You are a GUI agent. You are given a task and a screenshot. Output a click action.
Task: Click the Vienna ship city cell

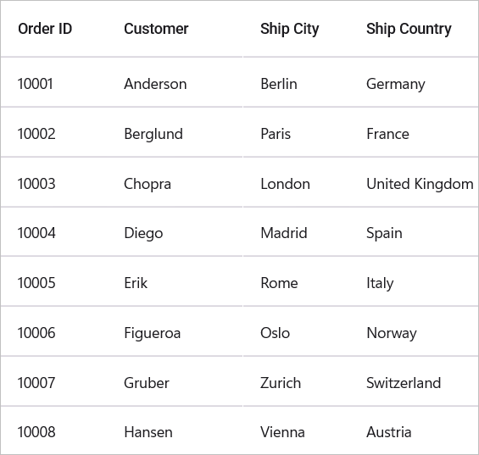pos(282,432)
